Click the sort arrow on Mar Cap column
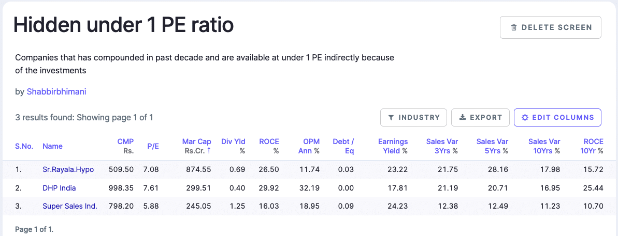 [x=209, y=151]
